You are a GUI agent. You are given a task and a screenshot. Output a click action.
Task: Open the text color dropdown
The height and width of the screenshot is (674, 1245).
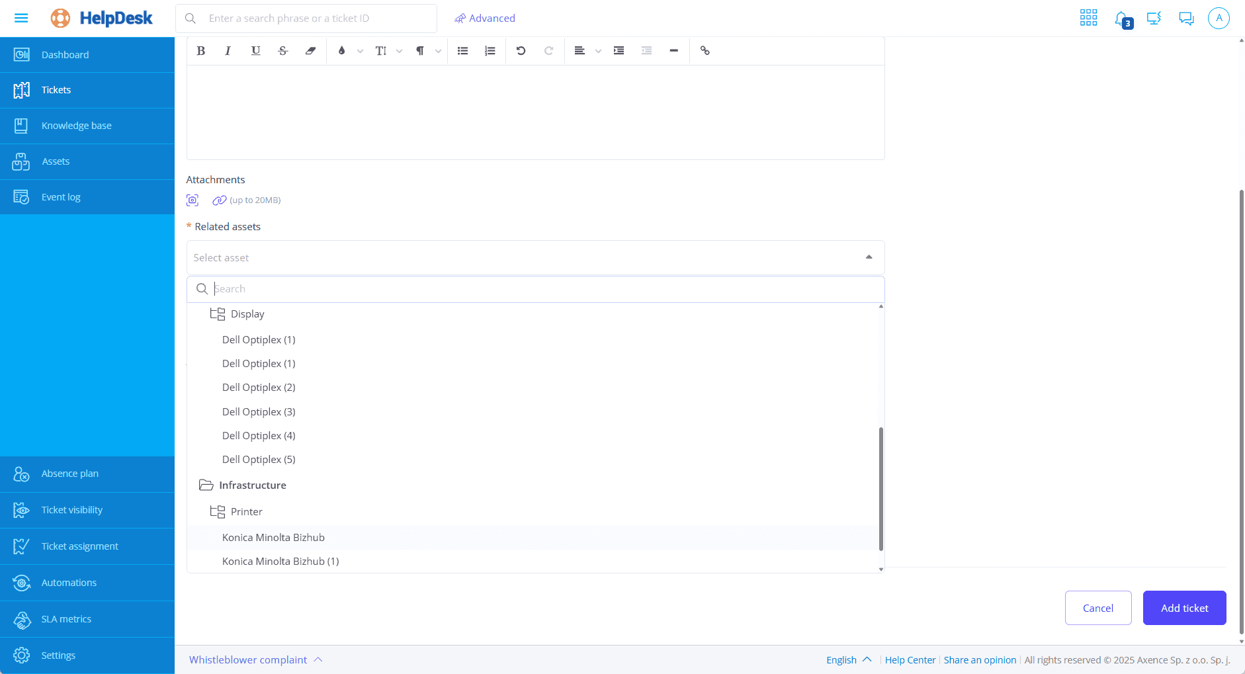coord(359,51)
